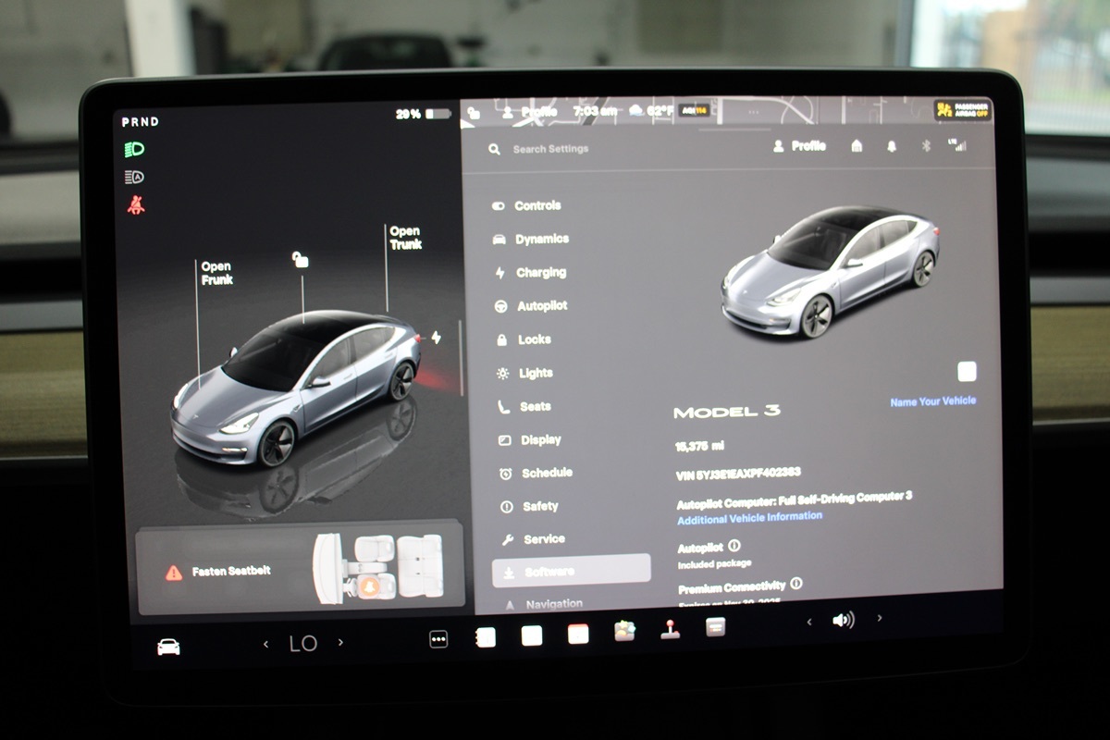Image resolution: width=1110 pixels, height=740 pixels.
Task: Open the Calendar app in bottom bar
Action: click(x=578, y=635)
